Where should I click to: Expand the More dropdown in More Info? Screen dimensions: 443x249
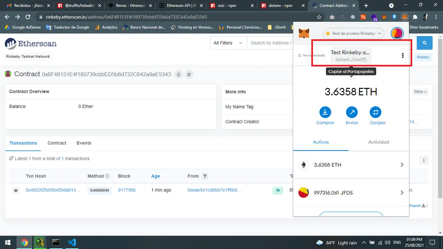pos(421,92)
